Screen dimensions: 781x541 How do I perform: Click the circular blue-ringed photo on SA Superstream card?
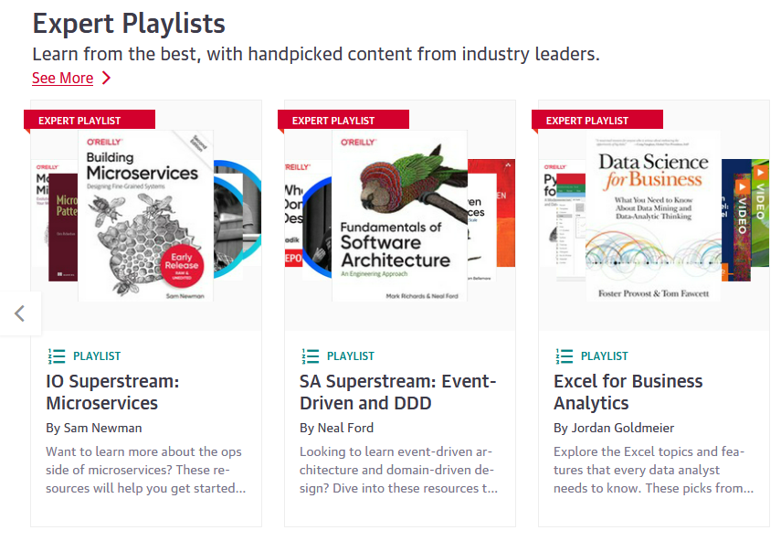[317, 227]
